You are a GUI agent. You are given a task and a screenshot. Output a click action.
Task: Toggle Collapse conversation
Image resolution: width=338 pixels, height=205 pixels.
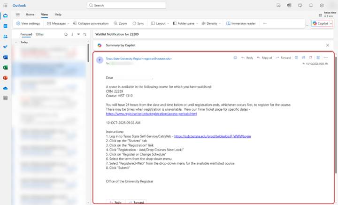click(91, 23)
